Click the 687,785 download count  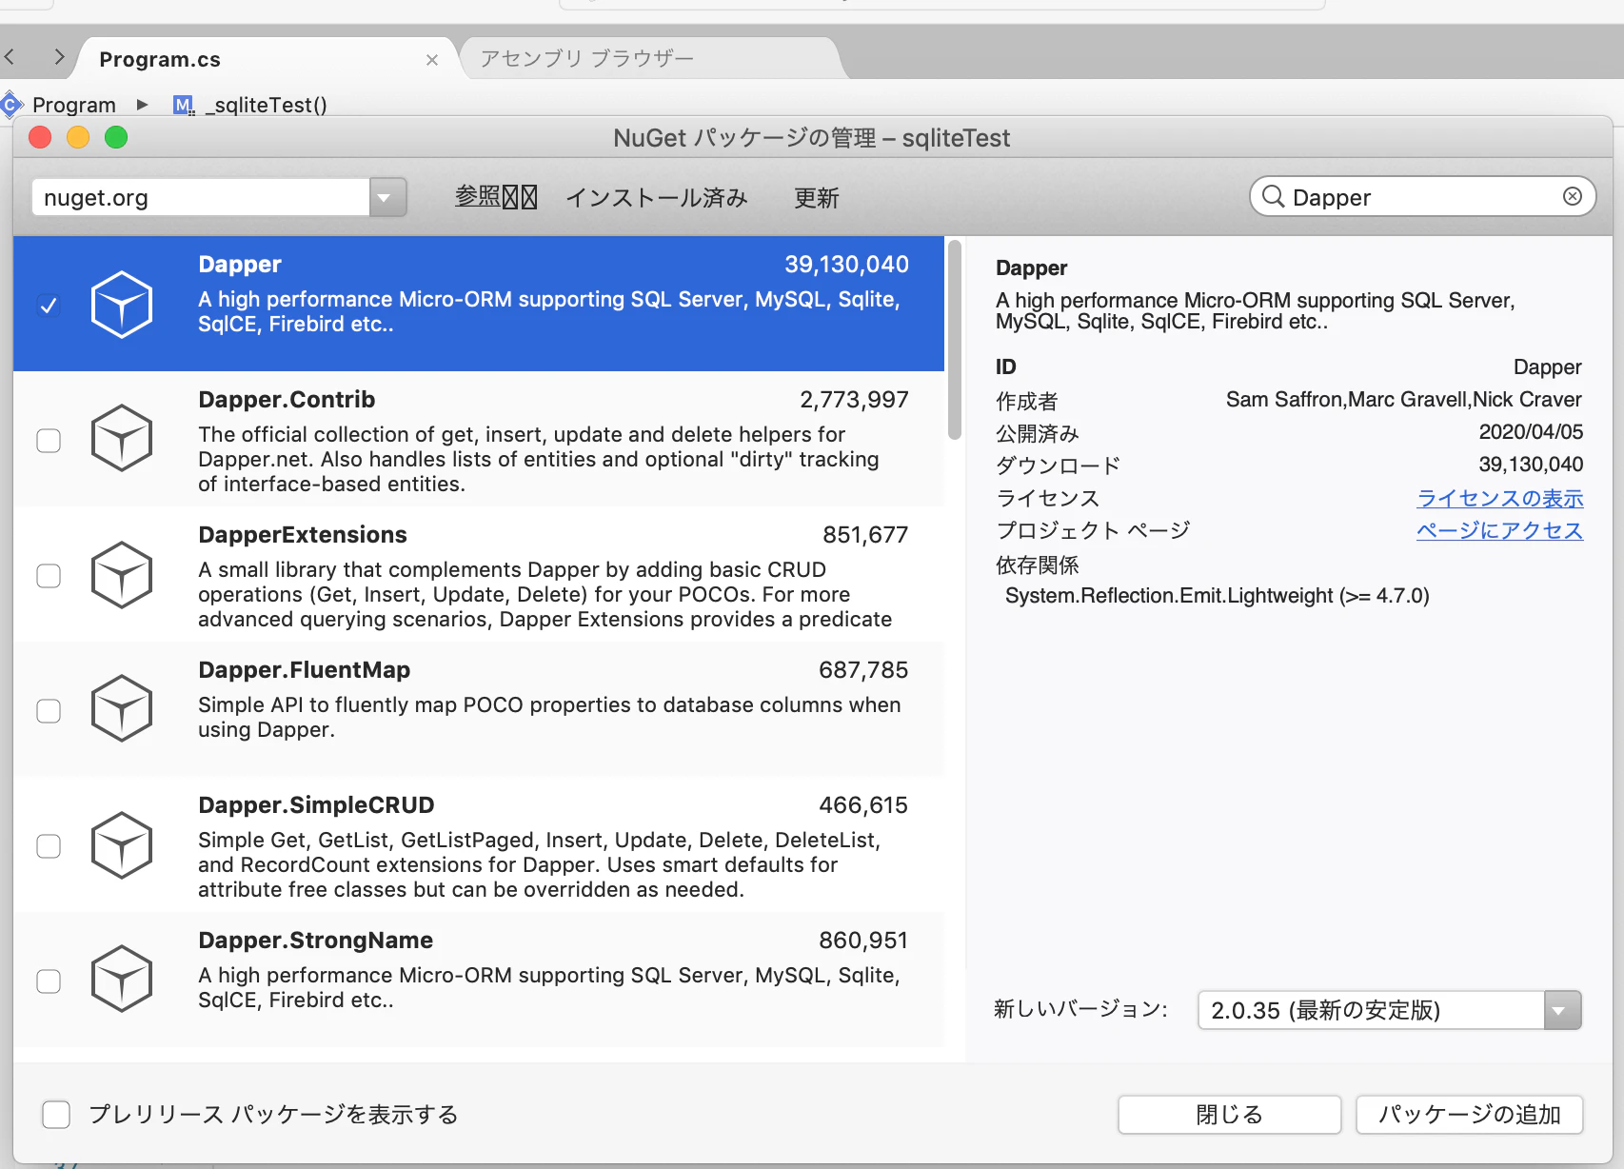pyautogui.click(x=863, y=670)
